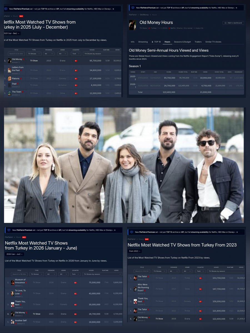Click Turkey flag in The Tailor season 2 row
The height and width of the screenshot is (333, 250).
[201, 311]
